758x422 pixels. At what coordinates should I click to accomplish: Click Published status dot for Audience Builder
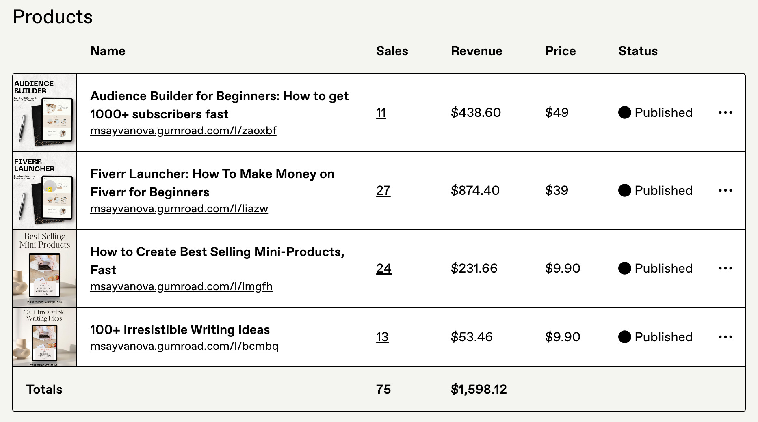pos(624,112)
